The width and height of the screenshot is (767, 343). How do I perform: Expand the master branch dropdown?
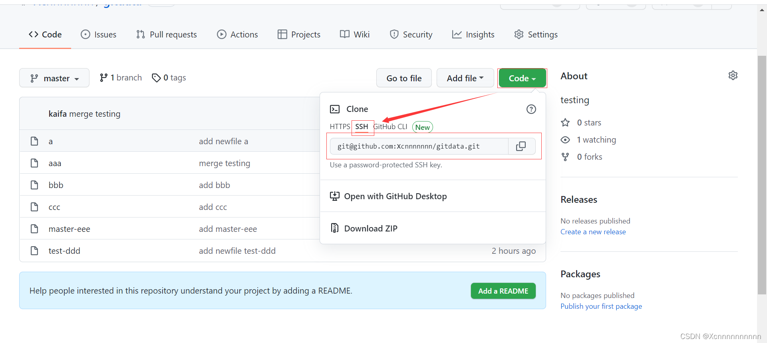pos(54,78)
